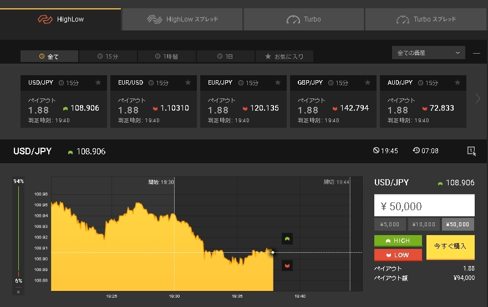This screenshot has height=307, width=488.
Task: Set amount to ¥5,000
Action: click(x=390, y=225)
